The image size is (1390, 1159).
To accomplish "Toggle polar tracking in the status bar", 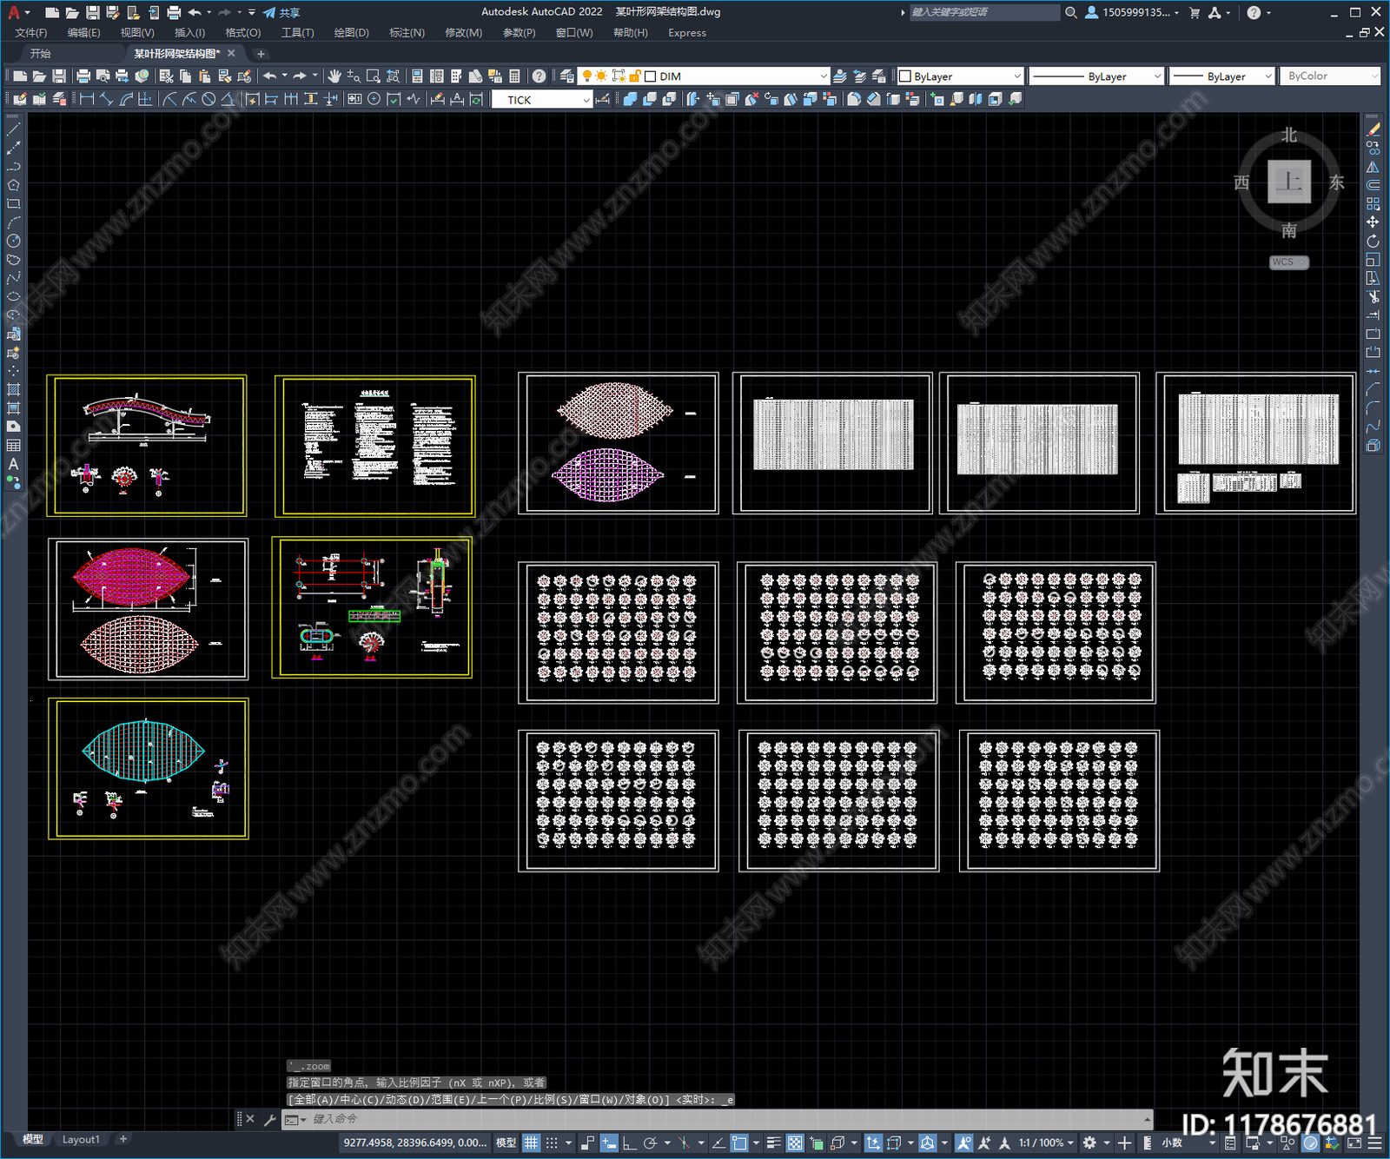I will [650, 1142].
